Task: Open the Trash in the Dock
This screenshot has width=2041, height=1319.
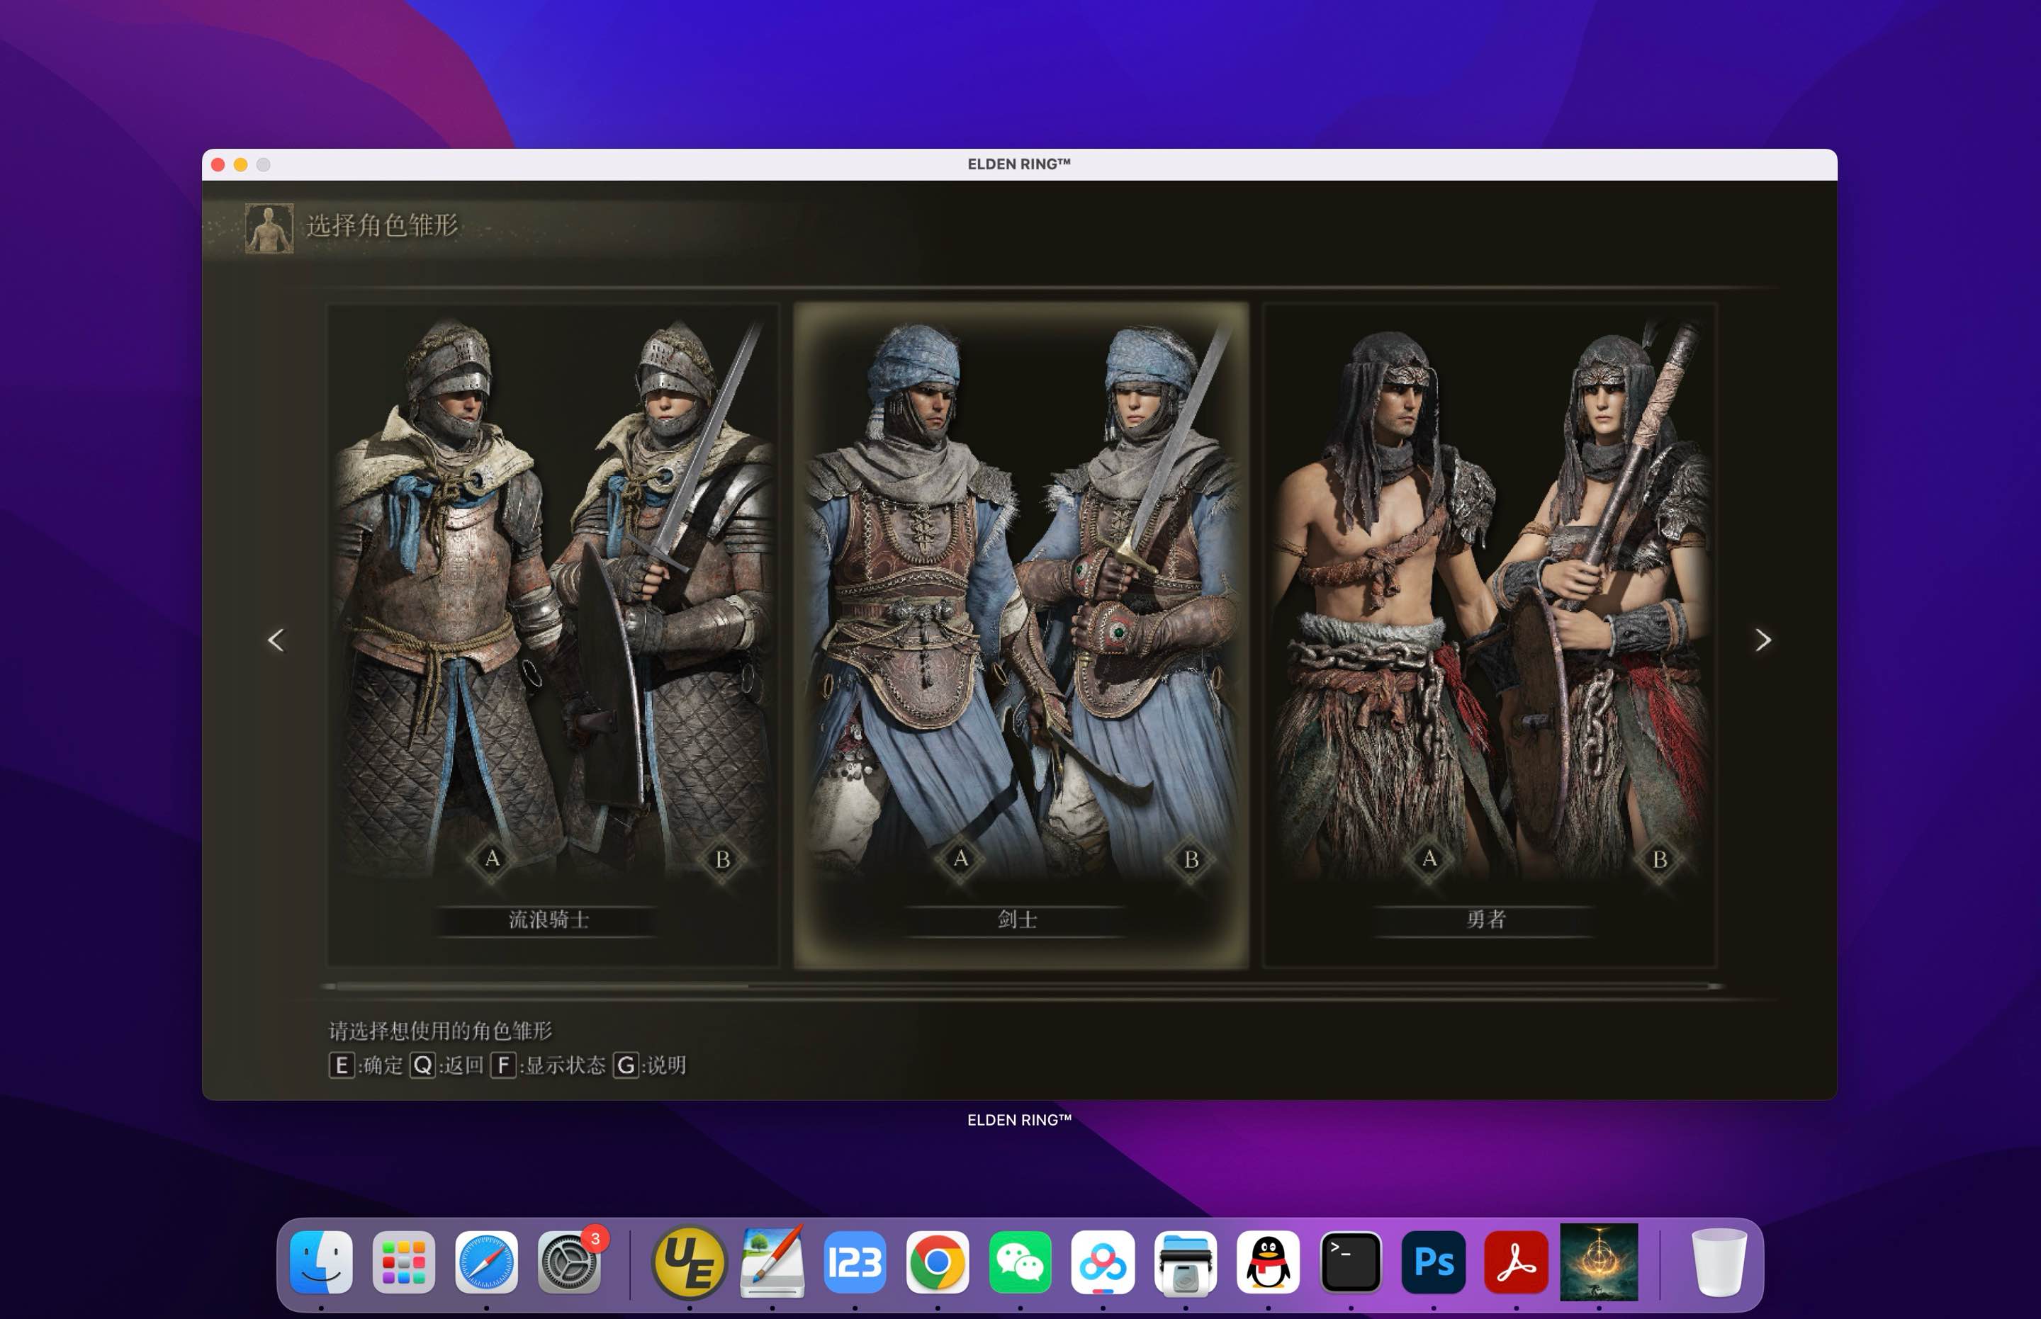Action: point(1718,1262)
